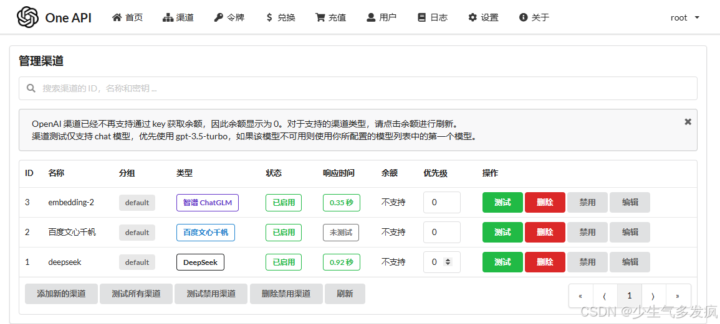The image size is (720, 324).
Task: Click the 0.92 秒 response time label
Action: [x=341, y=262]
